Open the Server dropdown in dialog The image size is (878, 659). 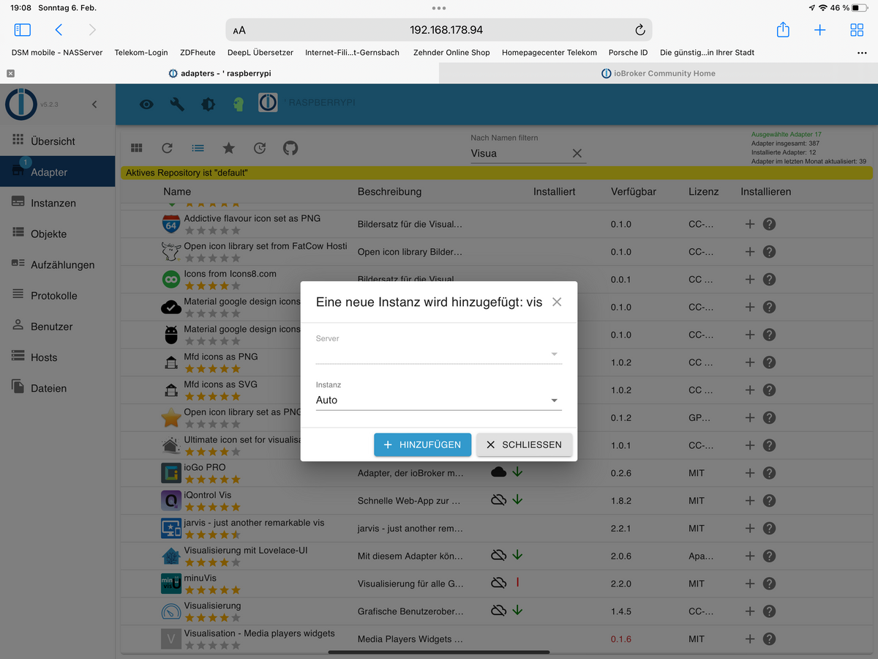click(439, 354)
